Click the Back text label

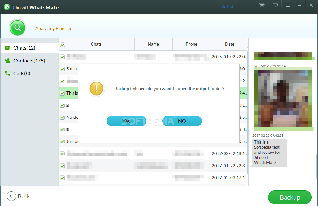point(24,196)
